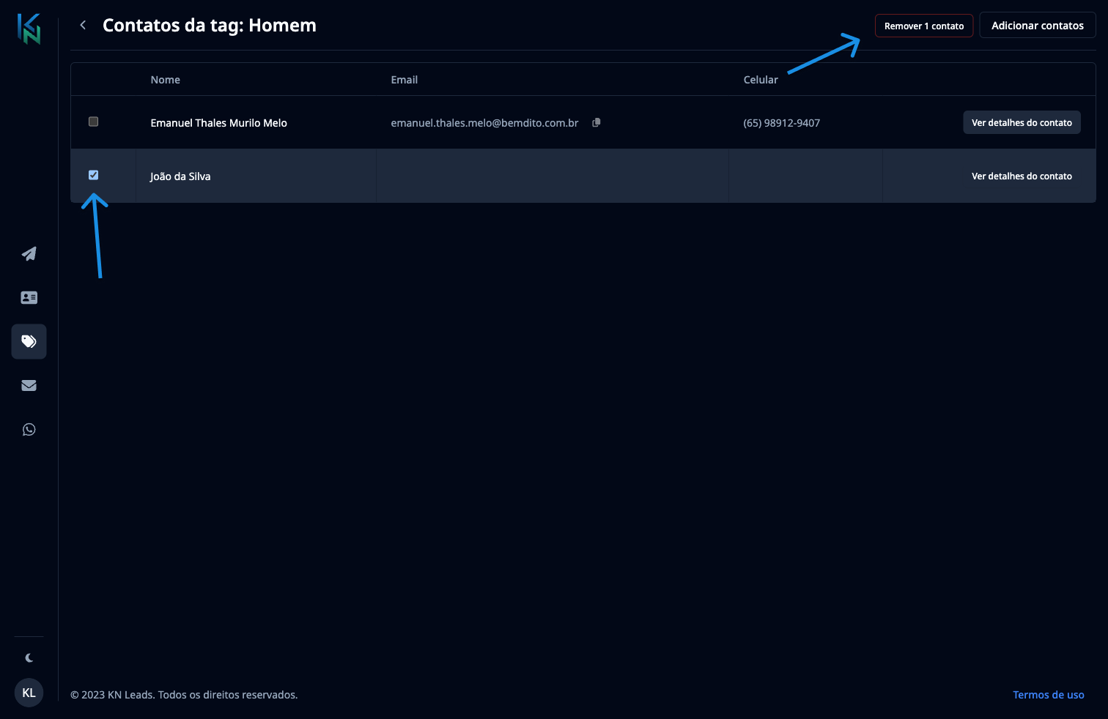The height and width of the screenshot is (719, 1108).
Task: Click Remover 1 contato button
Action: pyautogui.click(x=924, y=26)
